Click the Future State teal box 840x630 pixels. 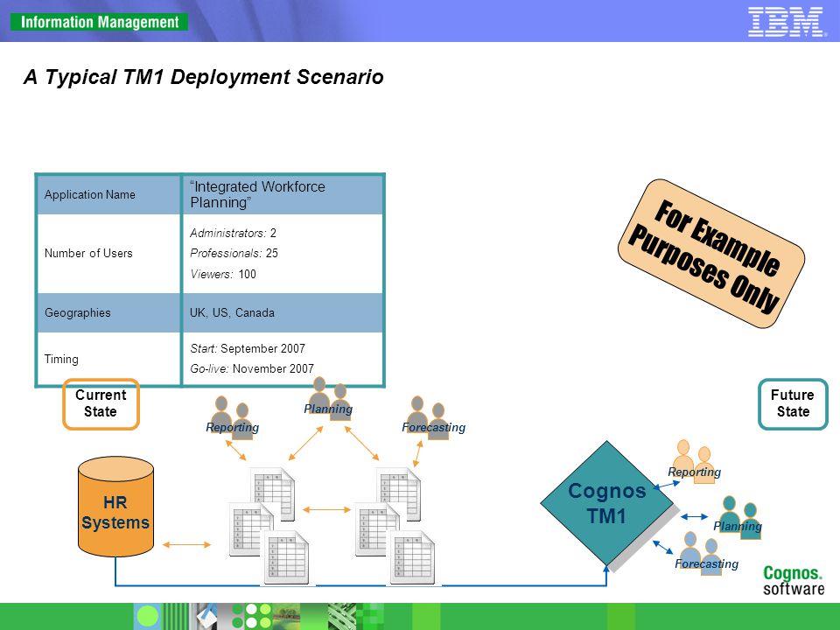click(793, 404)
